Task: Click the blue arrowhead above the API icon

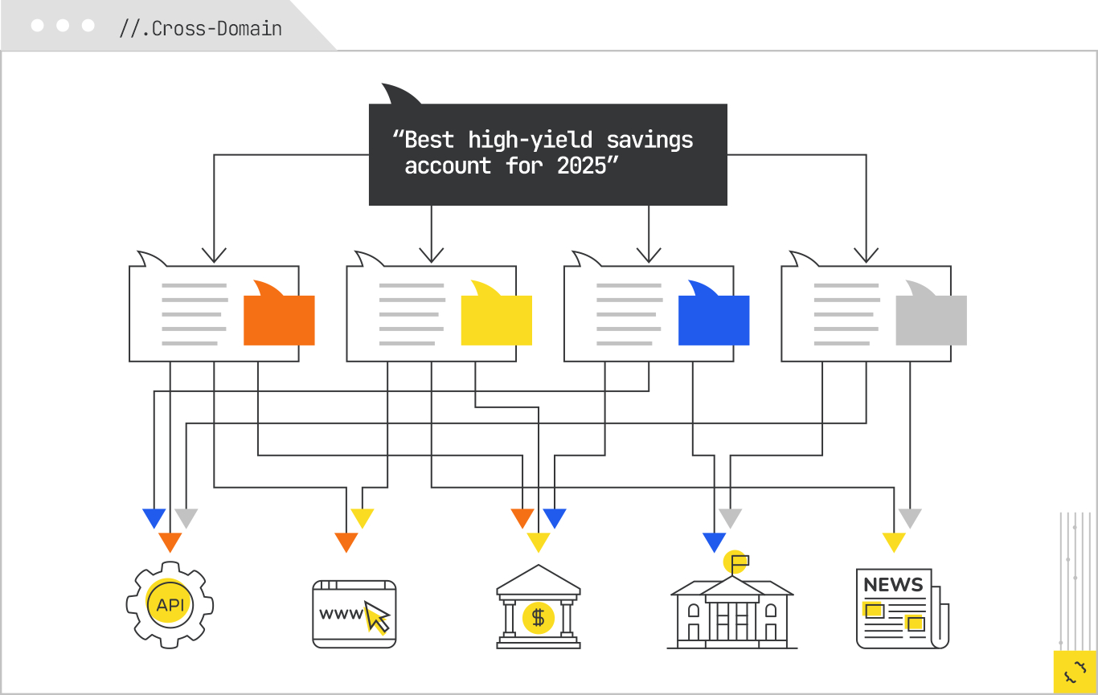Action: click(154, 517)
